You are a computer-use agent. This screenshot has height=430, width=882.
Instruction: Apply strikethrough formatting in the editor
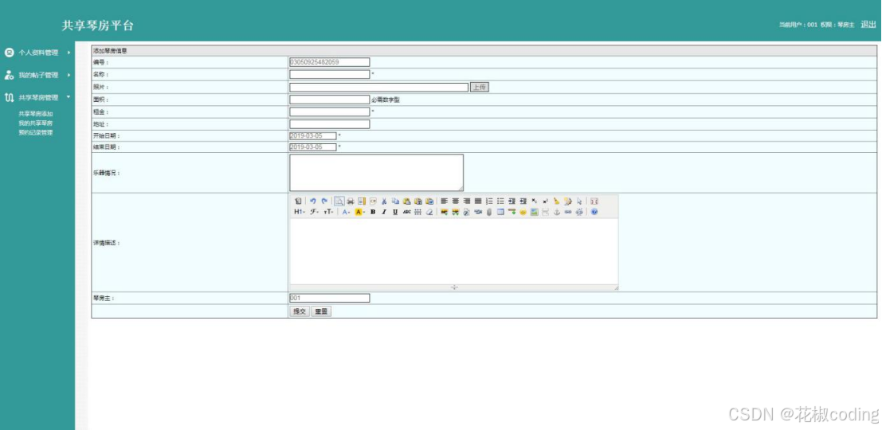pos(406,212)
